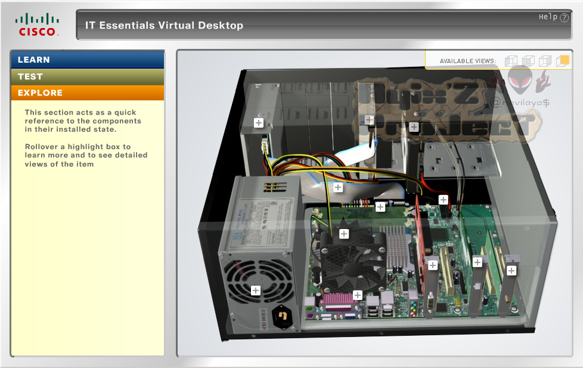Click the CPU heatsink fan hotspot marker
This screenshot has height=368, width=583.
tap(344, 234)
